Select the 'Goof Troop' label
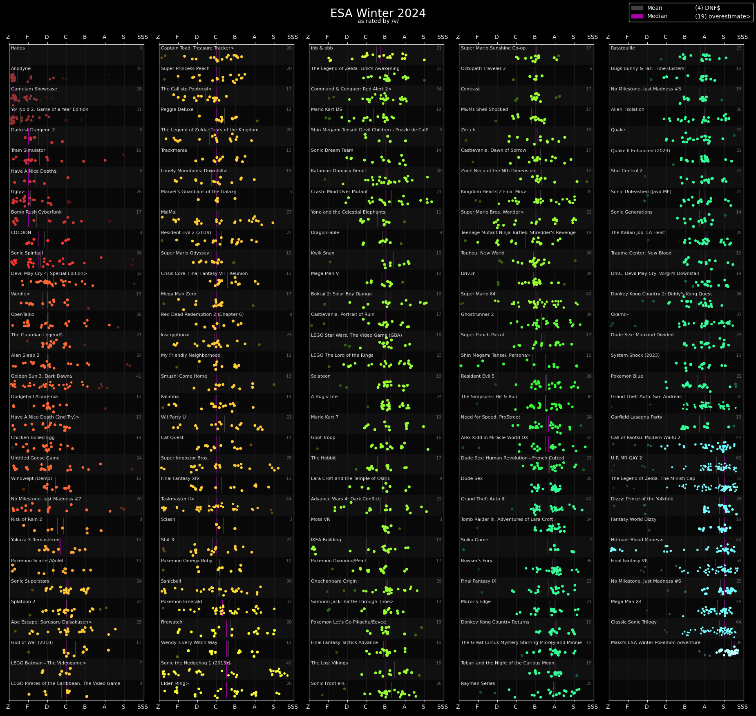 (x=323, y=438)
